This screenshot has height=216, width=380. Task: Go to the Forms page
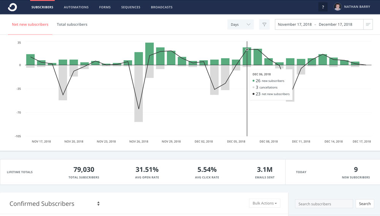pos(104,7)
